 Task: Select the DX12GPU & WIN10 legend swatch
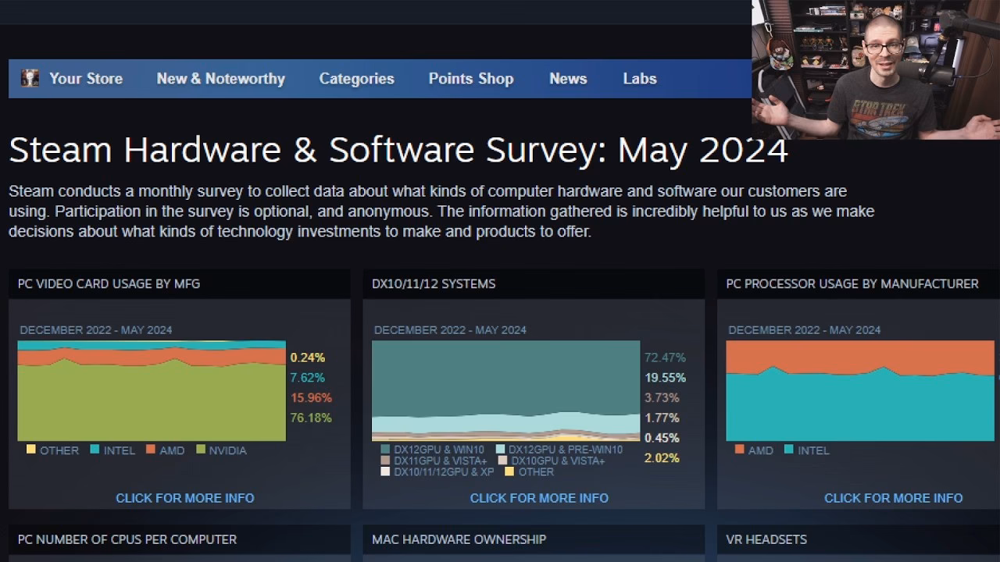point(385,449)
